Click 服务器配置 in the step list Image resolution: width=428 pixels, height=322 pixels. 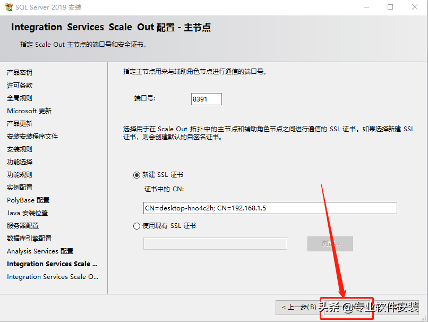click(x=23, y=226)
